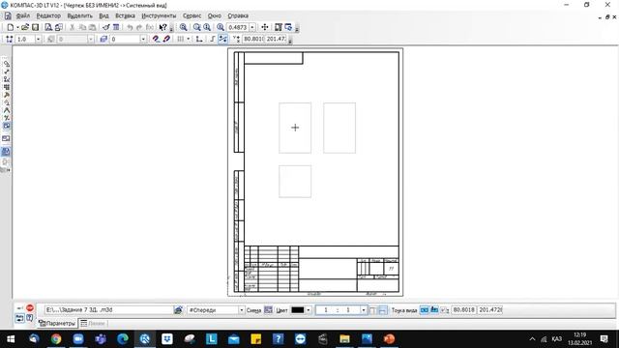Launch Google Chrome from the taskbar
The image size is (619, 348).
click(x=56, y=339)
